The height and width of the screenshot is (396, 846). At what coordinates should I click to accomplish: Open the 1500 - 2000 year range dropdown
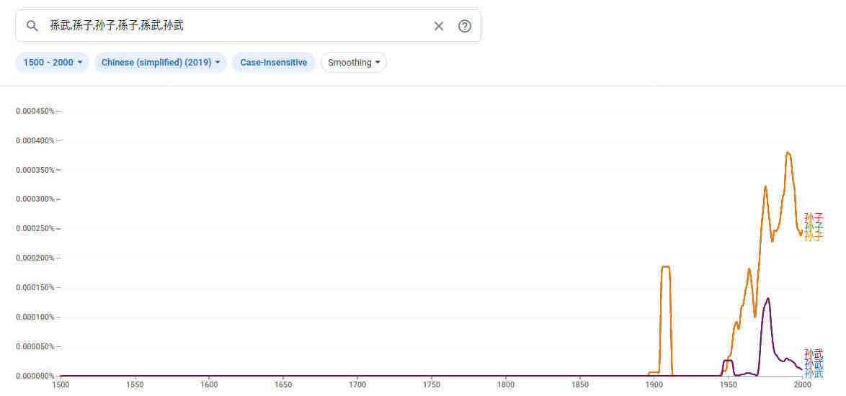pyautogui.click(x=53, y=63)
